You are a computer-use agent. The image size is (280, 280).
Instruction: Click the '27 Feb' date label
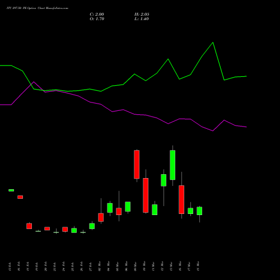[91, 267]
